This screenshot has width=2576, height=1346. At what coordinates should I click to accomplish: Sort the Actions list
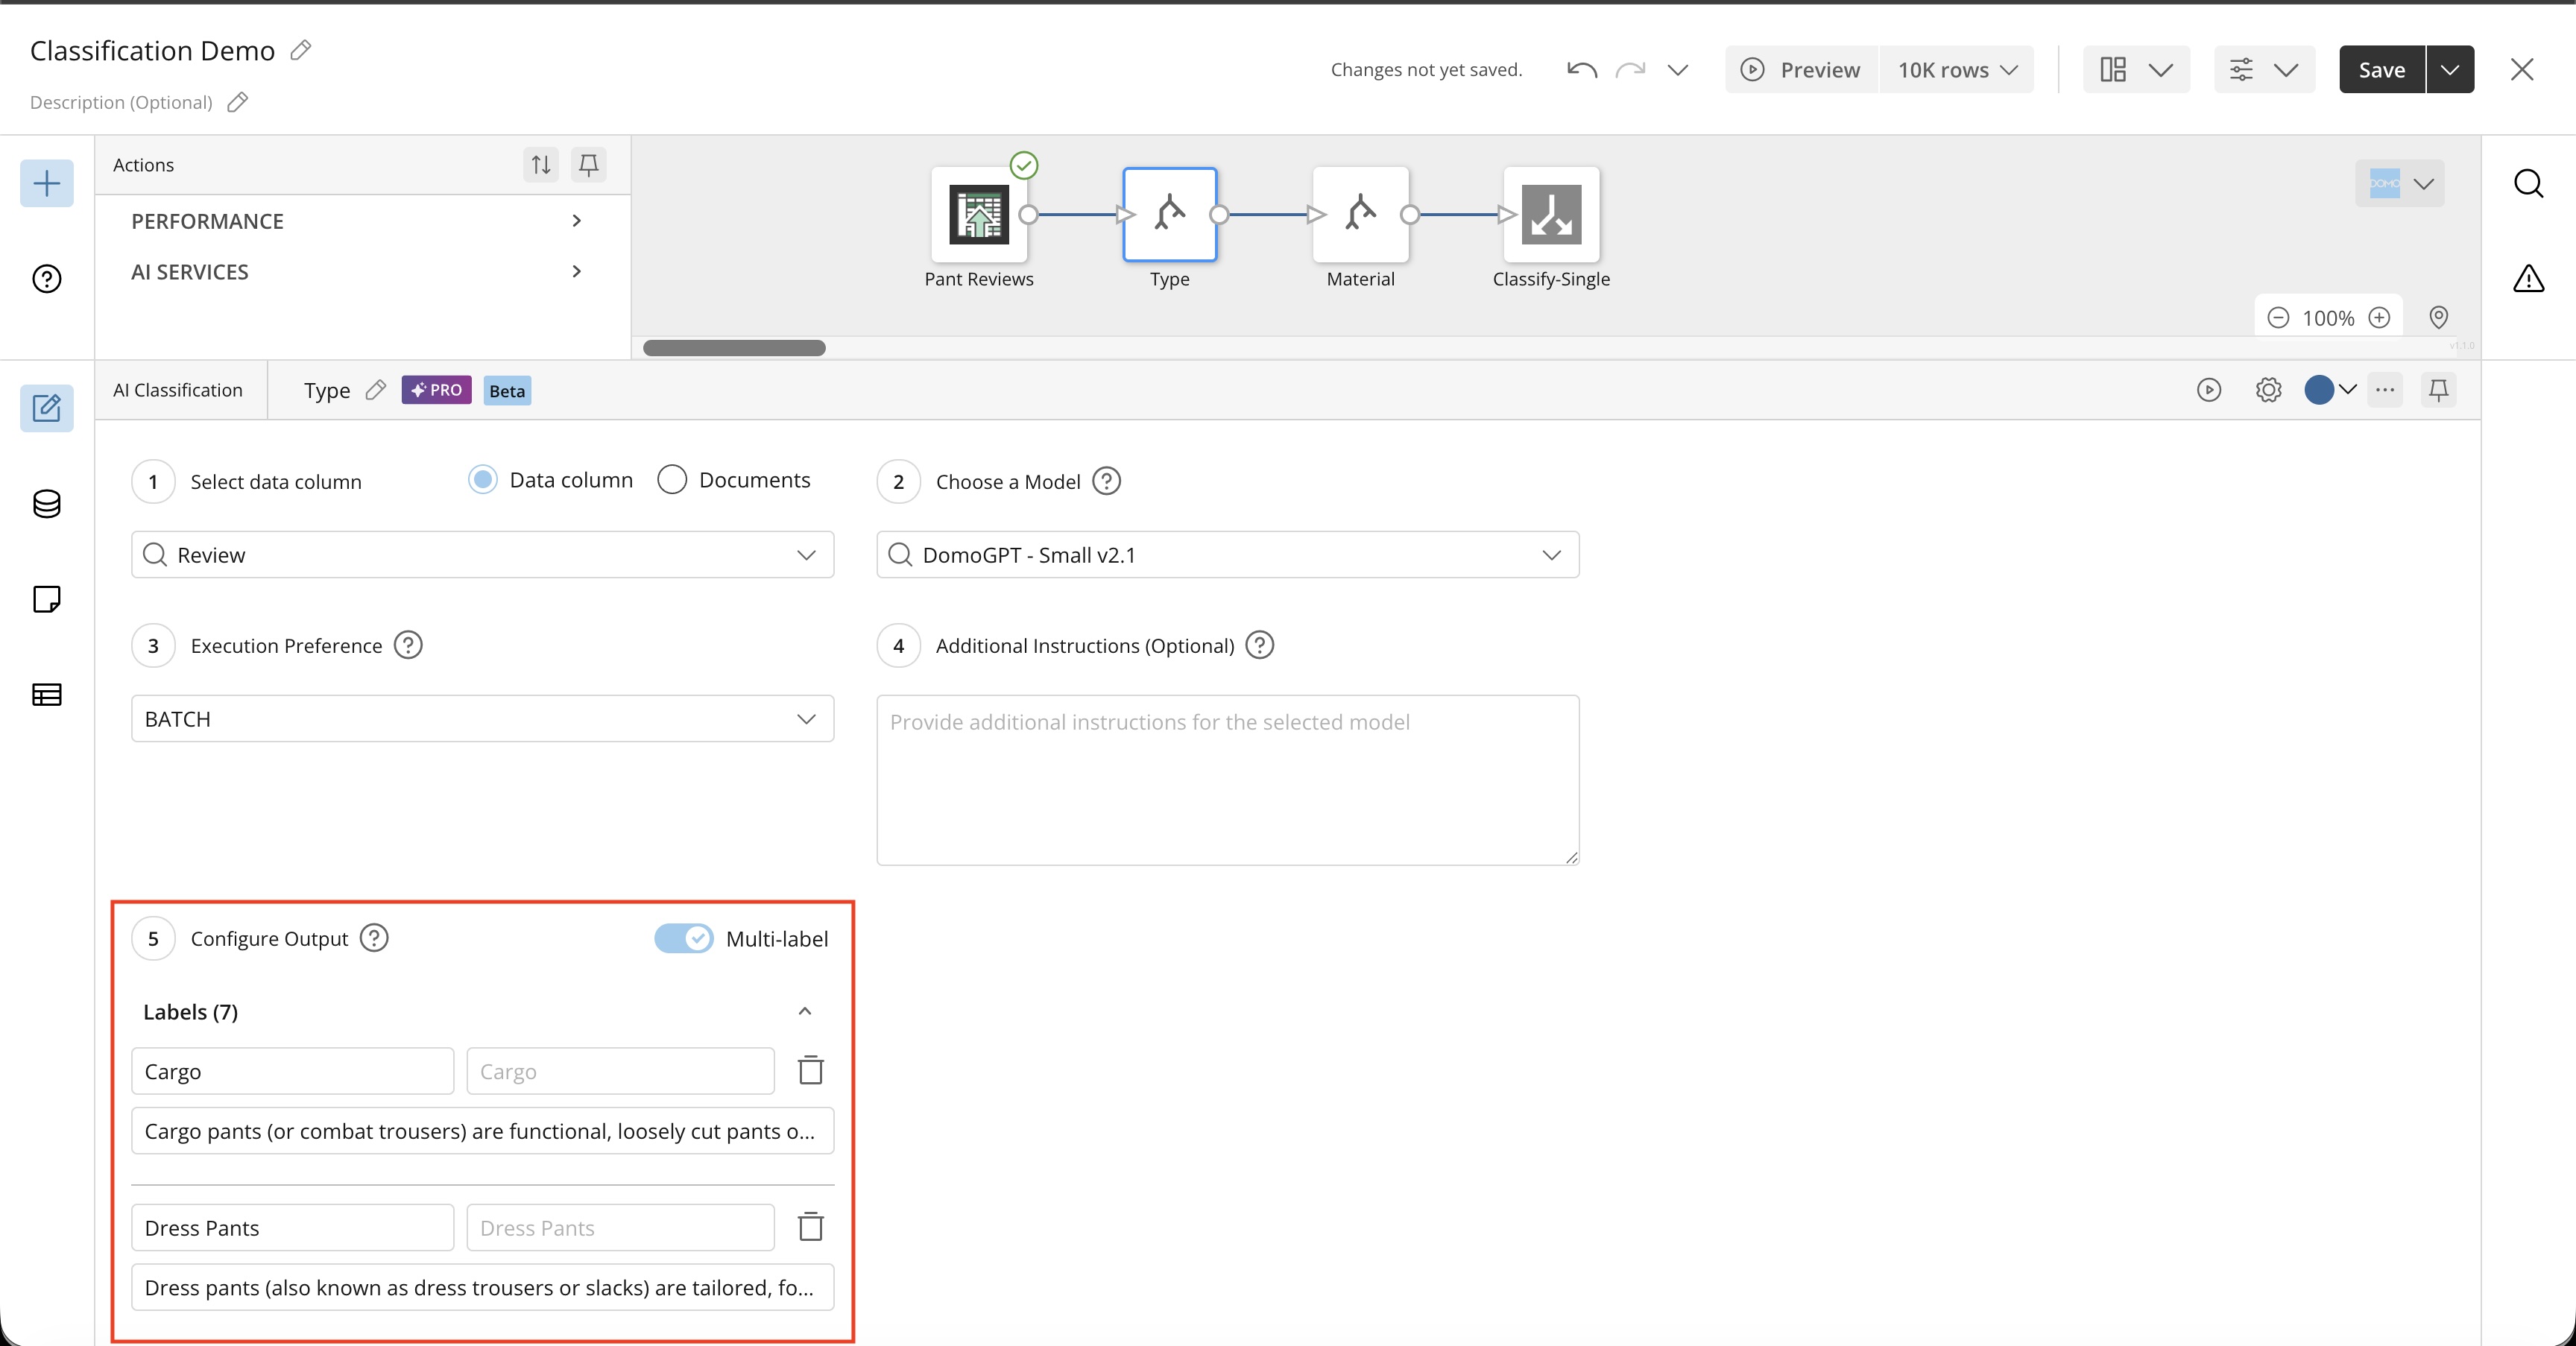tap(541, 164)
